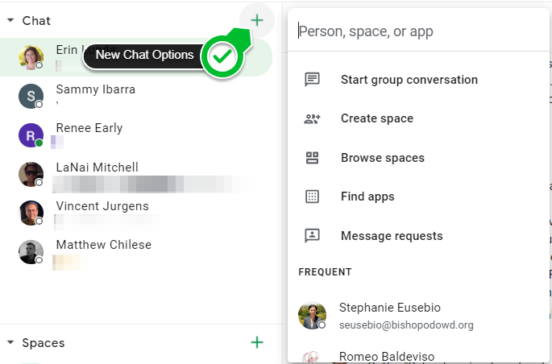Open chat with Vincent Jurgens
Screen dimensions: 552x364
[102, 206]
